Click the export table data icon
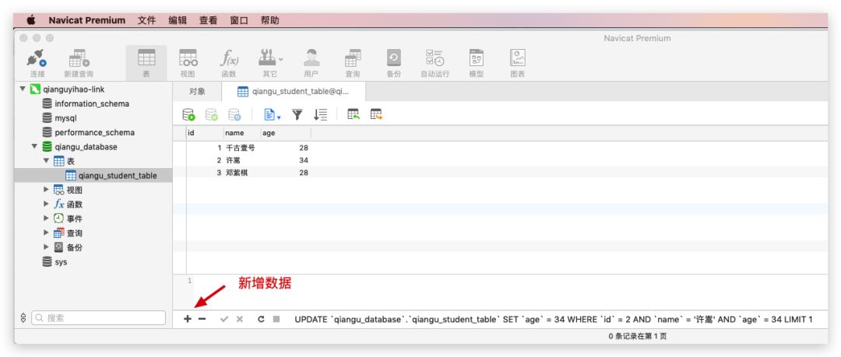The height and width of the screenshot is (357, 841). click(376, 114)
